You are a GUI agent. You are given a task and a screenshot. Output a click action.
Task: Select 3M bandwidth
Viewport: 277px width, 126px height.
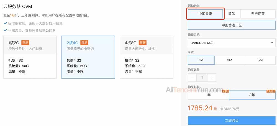click(230, 60)
